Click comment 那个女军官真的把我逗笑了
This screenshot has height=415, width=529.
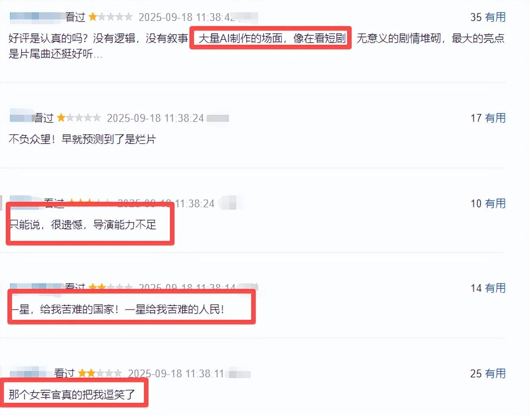(72, 394)
